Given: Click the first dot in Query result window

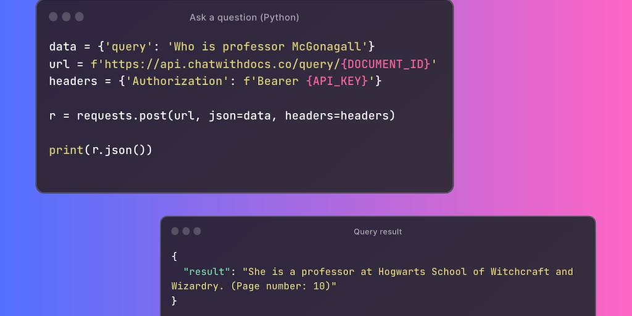Looking at the screenshot, I should (175, 231).
